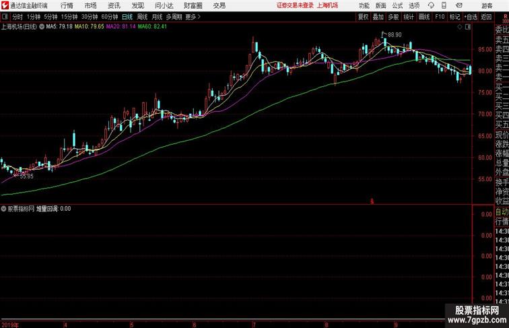509x328 pixels.
Task: Toggle the left panel icon beside 分时
Action: (x=5, y=17)
